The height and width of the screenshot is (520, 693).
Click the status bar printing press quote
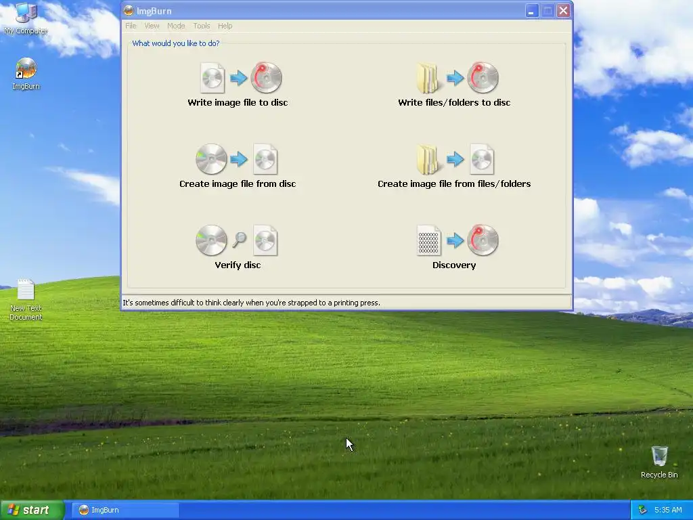coord(252,303)
